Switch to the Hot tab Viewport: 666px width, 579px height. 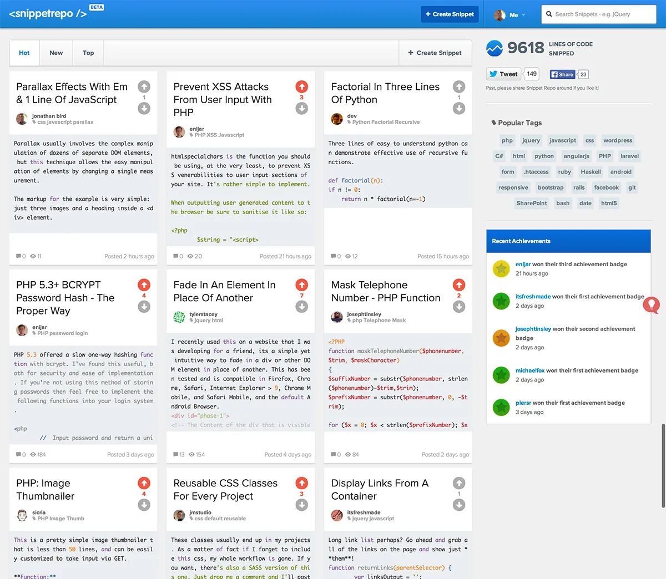(x=24, y=53)
